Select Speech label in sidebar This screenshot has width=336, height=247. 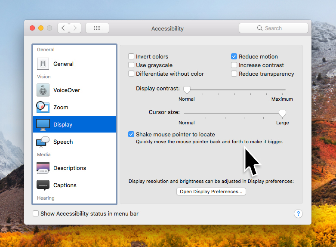(63, 142)
